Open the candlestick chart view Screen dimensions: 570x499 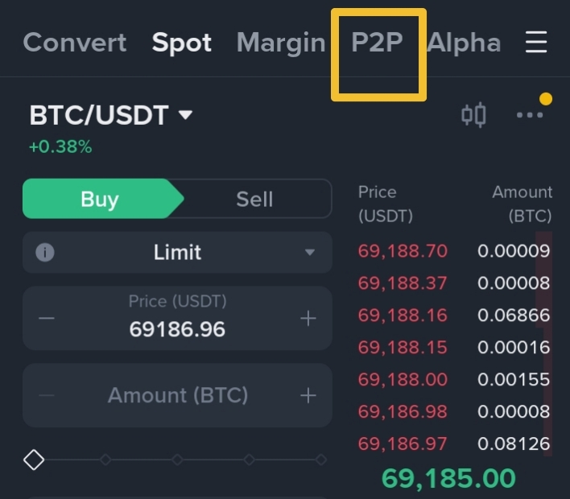click(473, 115)
